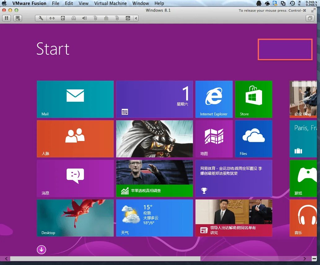The width and height of the screenshot is (320, 265).
Task: Click the network adapter status icon
Action: pos(52,18)
